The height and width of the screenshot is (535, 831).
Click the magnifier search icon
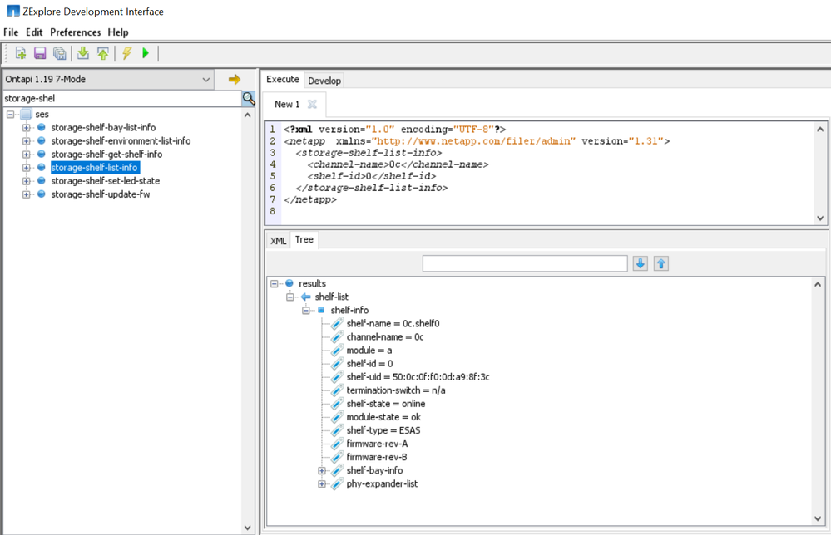pyautogui.click(x=249, y=98)
